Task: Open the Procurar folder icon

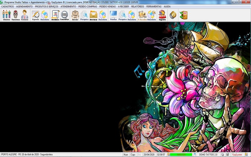Action: click(x=93, y=15)
